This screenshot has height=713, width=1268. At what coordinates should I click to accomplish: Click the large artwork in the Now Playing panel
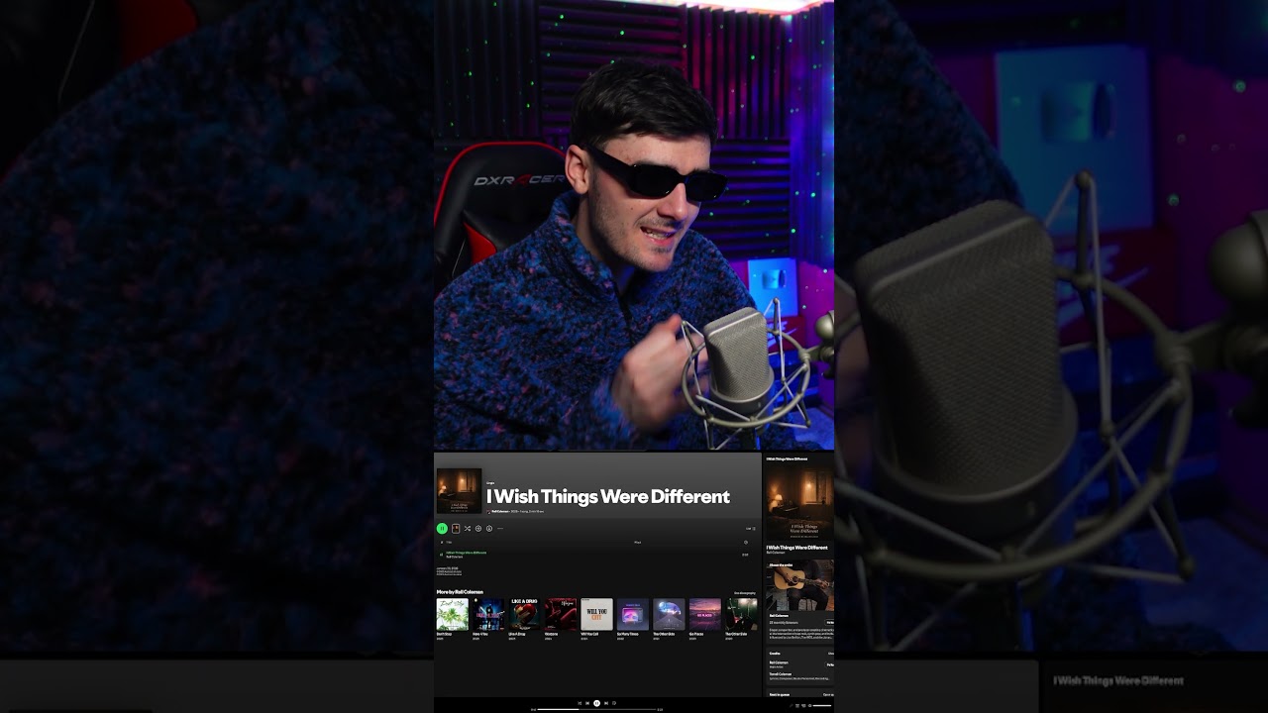(798, 502)
